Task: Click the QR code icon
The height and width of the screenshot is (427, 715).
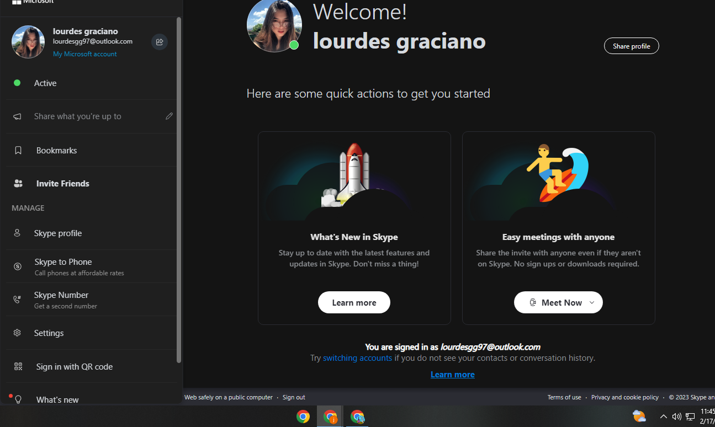Action: coord(18,366)
